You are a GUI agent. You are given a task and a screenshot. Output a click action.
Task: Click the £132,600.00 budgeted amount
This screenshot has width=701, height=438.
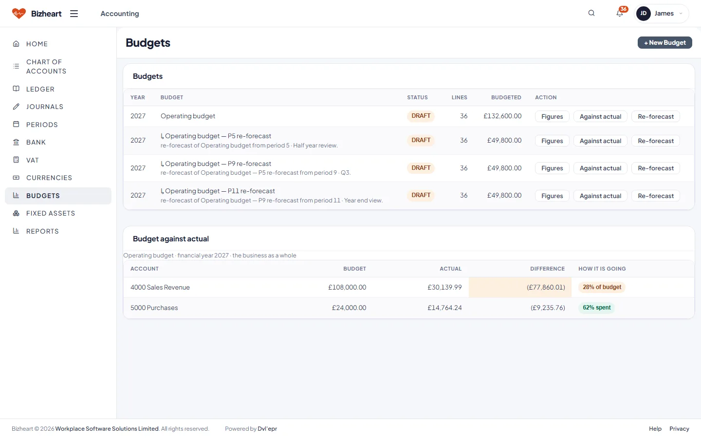502,116
